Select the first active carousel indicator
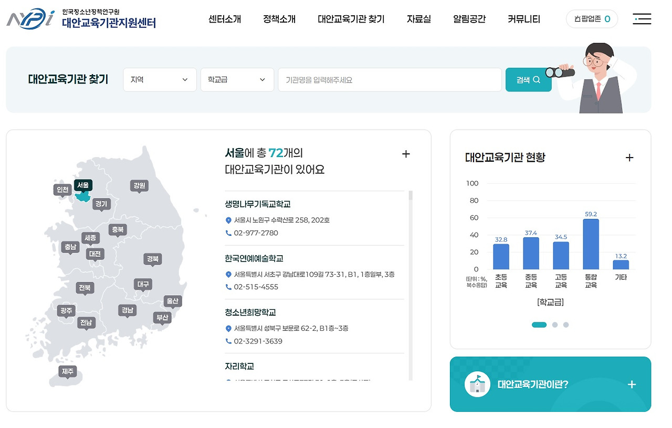672x428 pixels. (x=539, y=325)
